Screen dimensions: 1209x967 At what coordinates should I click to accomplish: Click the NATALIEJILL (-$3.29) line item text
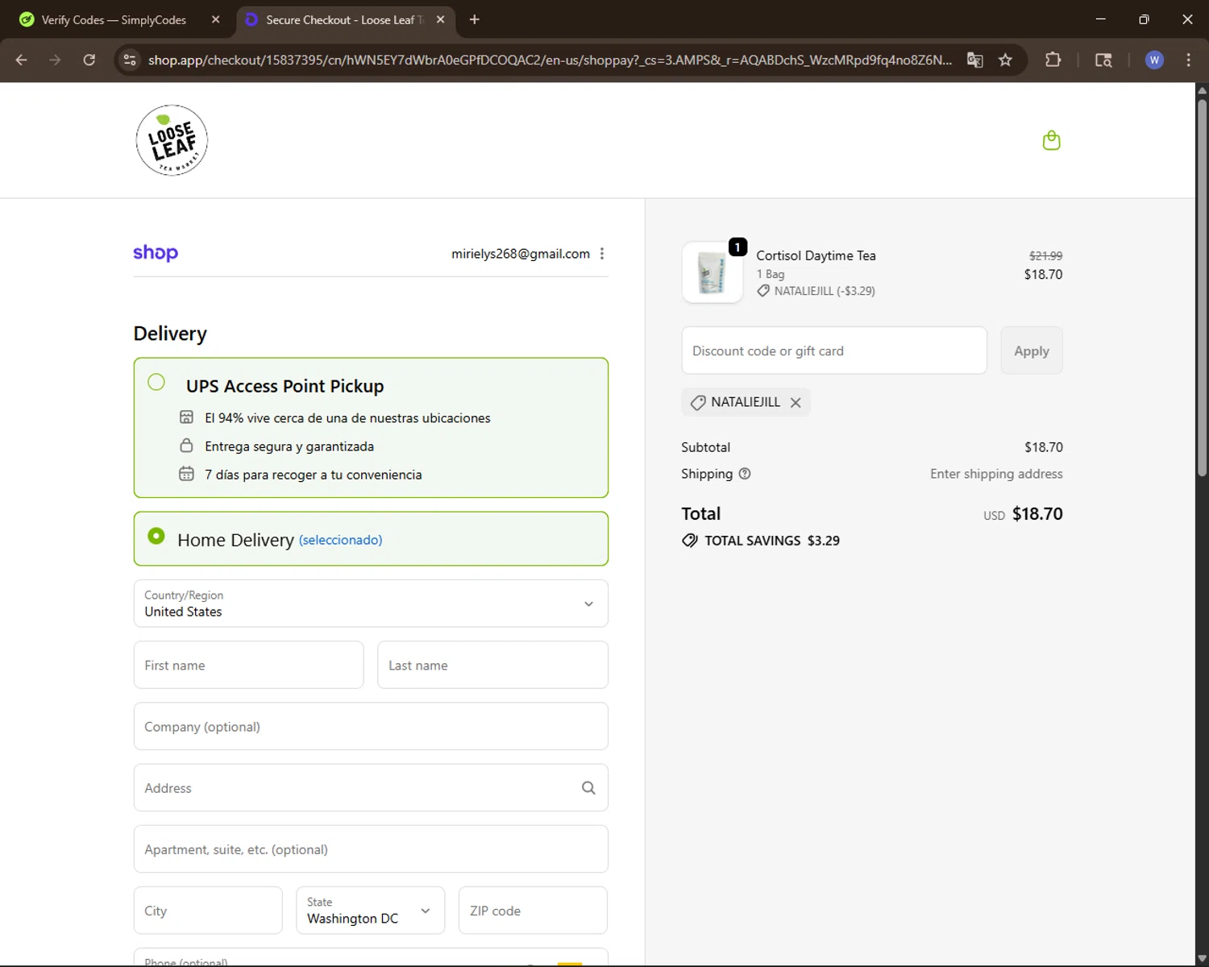(x=825, y=291)
